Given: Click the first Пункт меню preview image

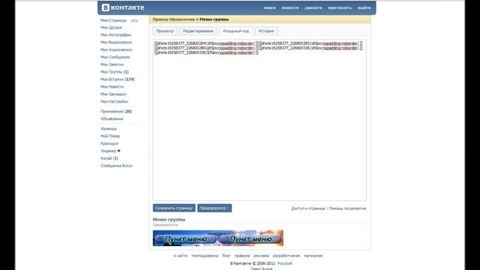Looking at the screenshot, I should tap(185, 238).
